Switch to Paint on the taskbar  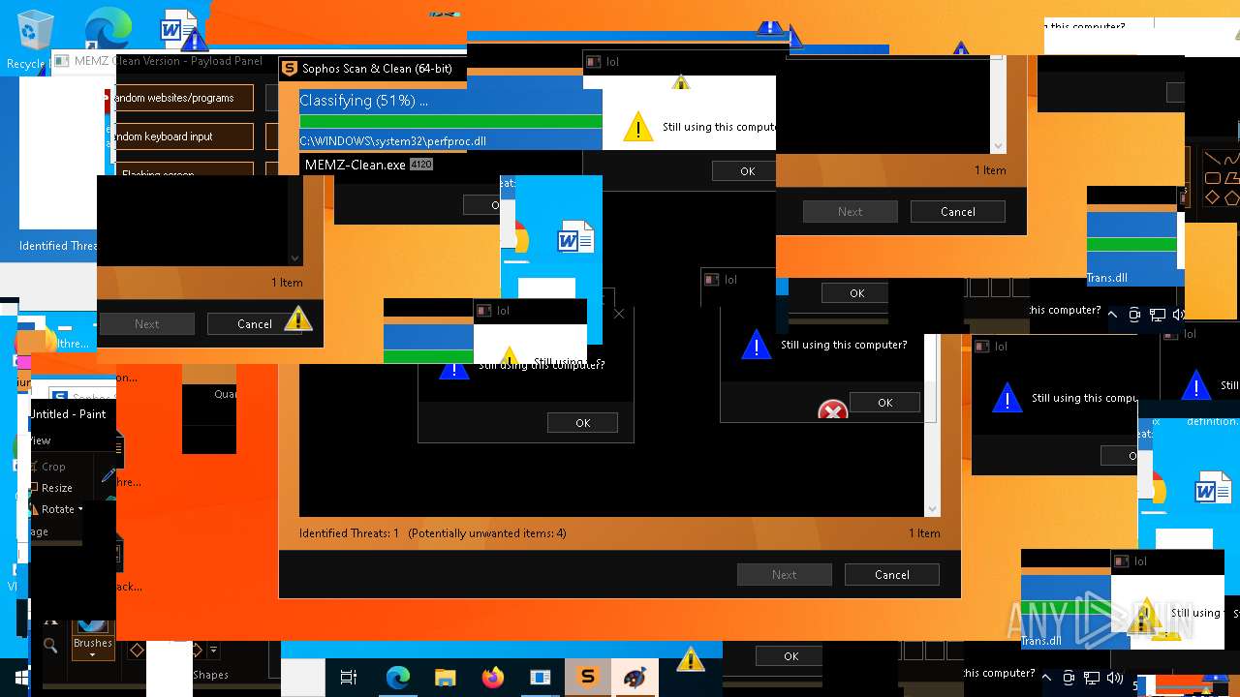pyautogui.click(x=635, y=678)
